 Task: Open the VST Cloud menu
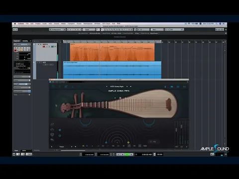point(106,24)
